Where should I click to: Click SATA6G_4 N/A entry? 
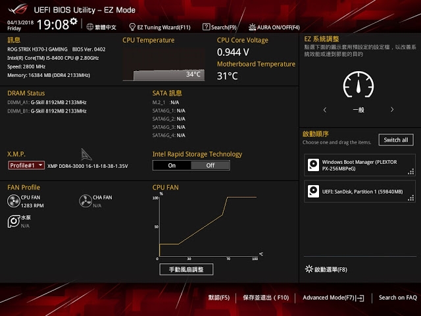(x=169, y=135)
